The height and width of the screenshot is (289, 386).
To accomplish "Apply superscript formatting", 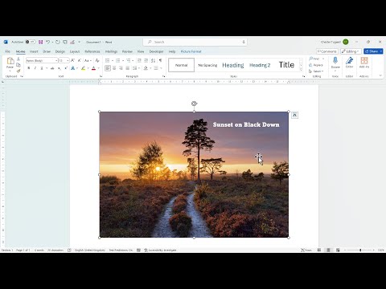I will tap(66, 68).
